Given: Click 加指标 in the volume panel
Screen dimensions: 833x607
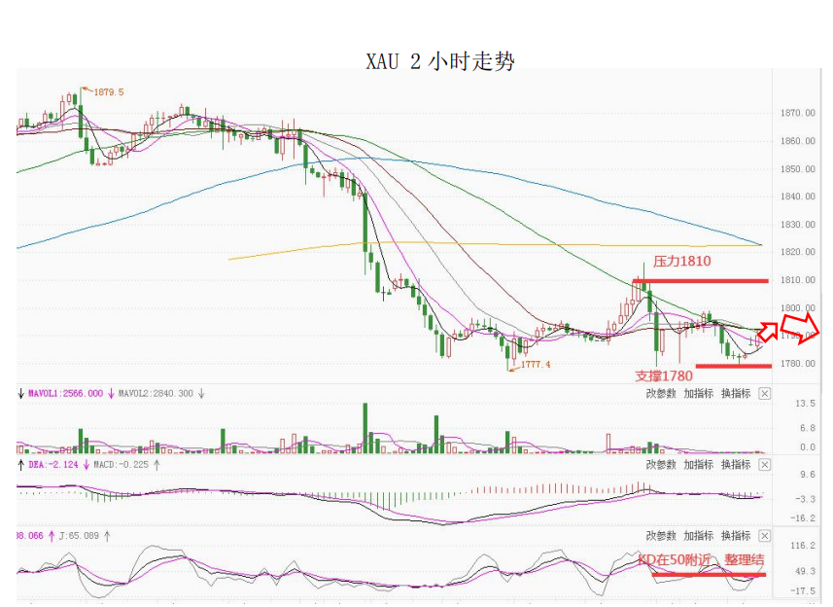Looking at the screenshot, I should [x=698, y=394].
